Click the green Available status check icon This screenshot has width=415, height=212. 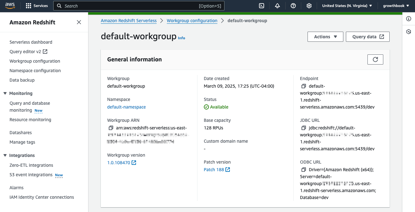point(206,107)
